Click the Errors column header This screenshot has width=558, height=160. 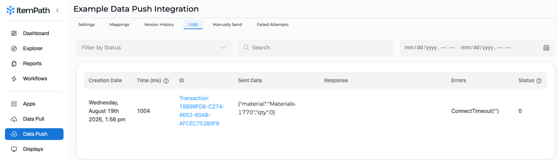click(458, 81)
